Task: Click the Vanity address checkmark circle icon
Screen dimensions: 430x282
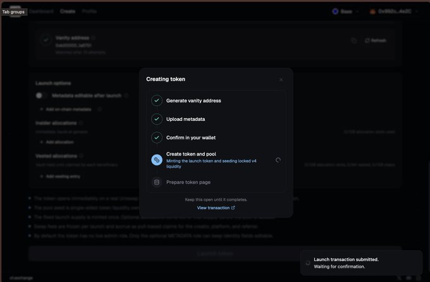Action: (46, 39)
